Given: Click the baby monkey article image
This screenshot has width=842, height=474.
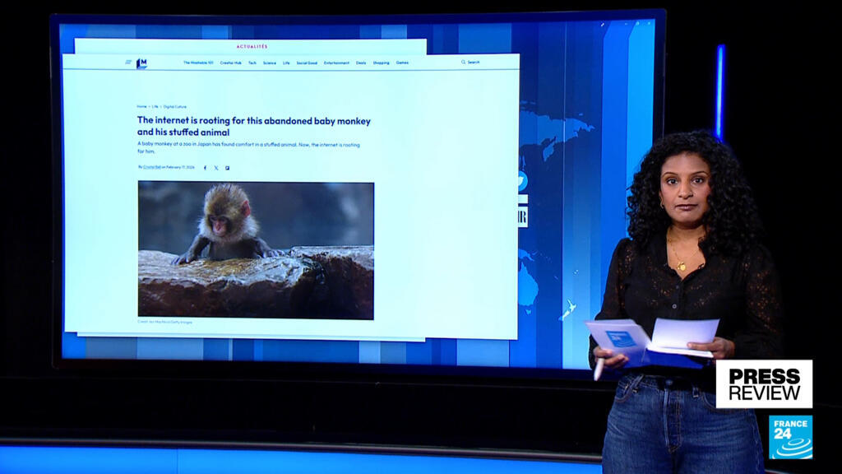Looking at the screenshot, I should 256,250.
